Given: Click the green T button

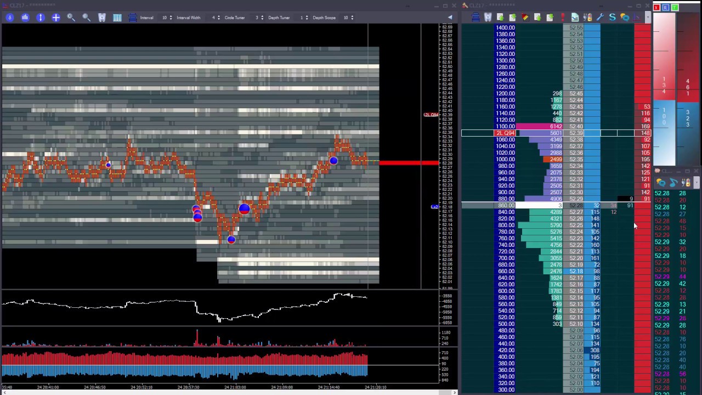Looking at the screenshot, I should click(675, 8).
